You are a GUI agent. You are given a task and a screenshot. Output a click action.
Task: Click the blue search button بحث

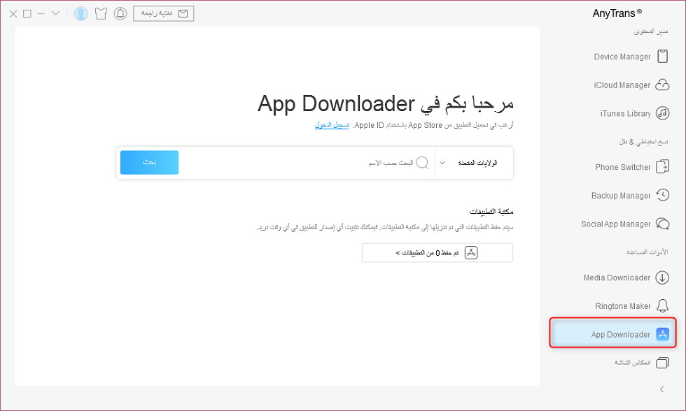click(149, 162)
